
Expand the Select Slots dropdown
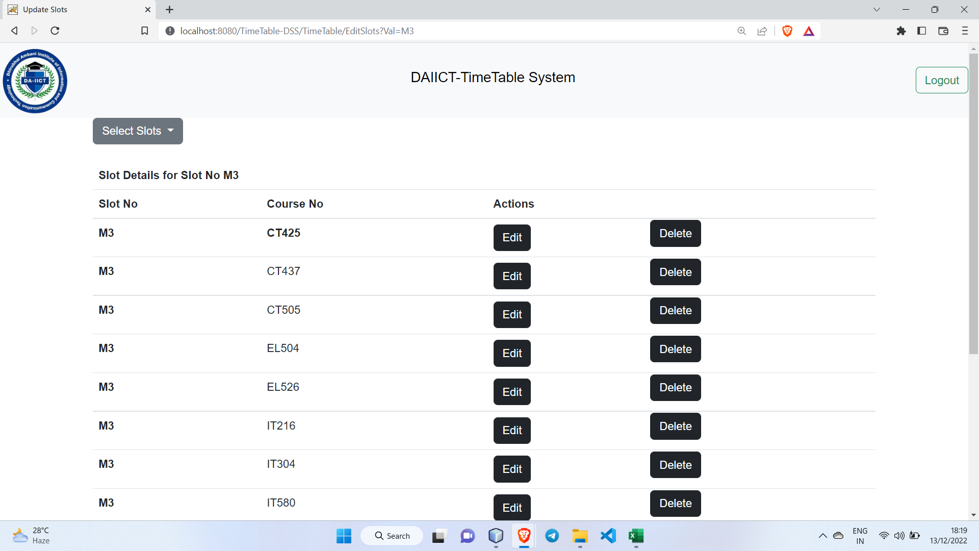(138, 131)
